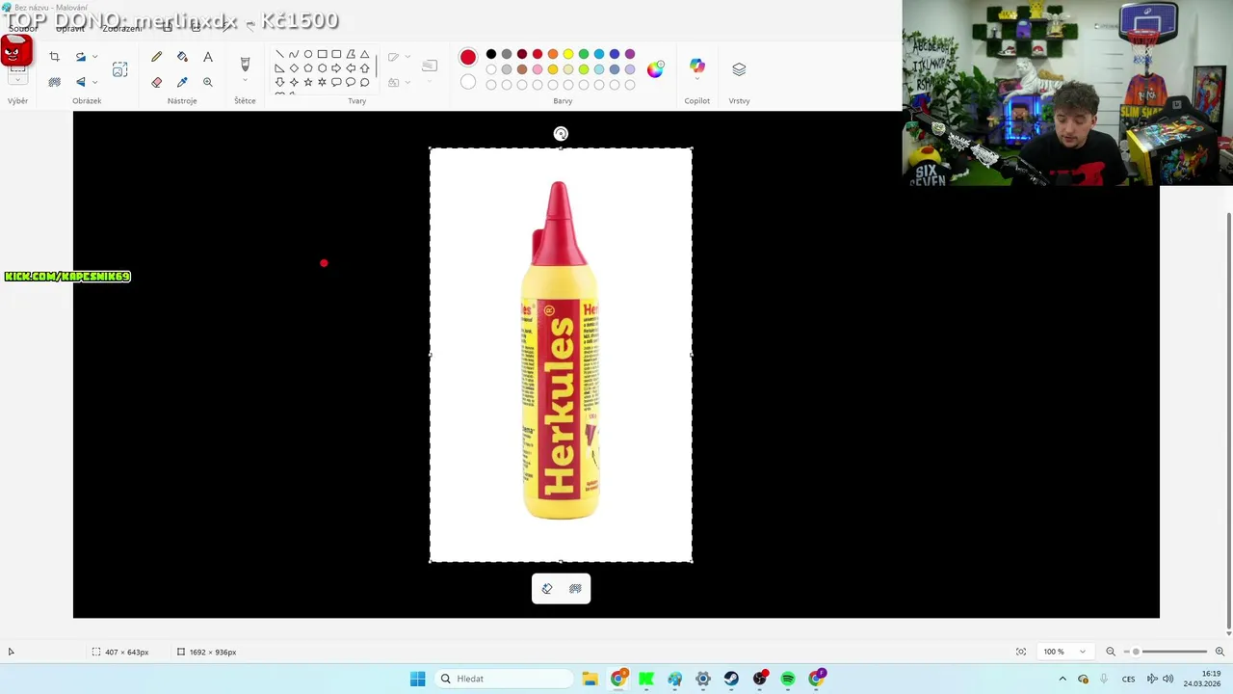This screenshot has height=694, width=1233.
Task: Click the zoom in magnifier icon
Action: tap(1220, 652)
